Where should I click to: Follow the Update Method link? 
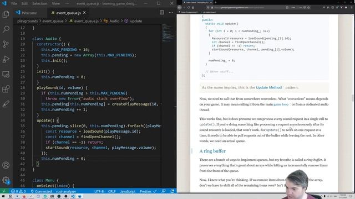(268, 87)
